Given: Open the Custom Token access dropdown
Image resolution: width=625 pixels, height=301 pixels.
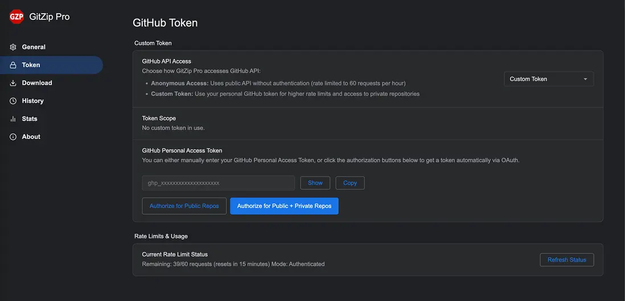Looking at the screenshot, I should 549,79.
